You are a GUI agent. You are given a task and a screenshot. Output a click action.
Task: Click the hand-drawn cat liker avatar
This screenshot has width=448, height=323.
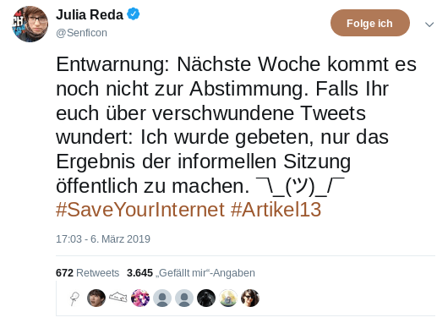tap(118, 298)
